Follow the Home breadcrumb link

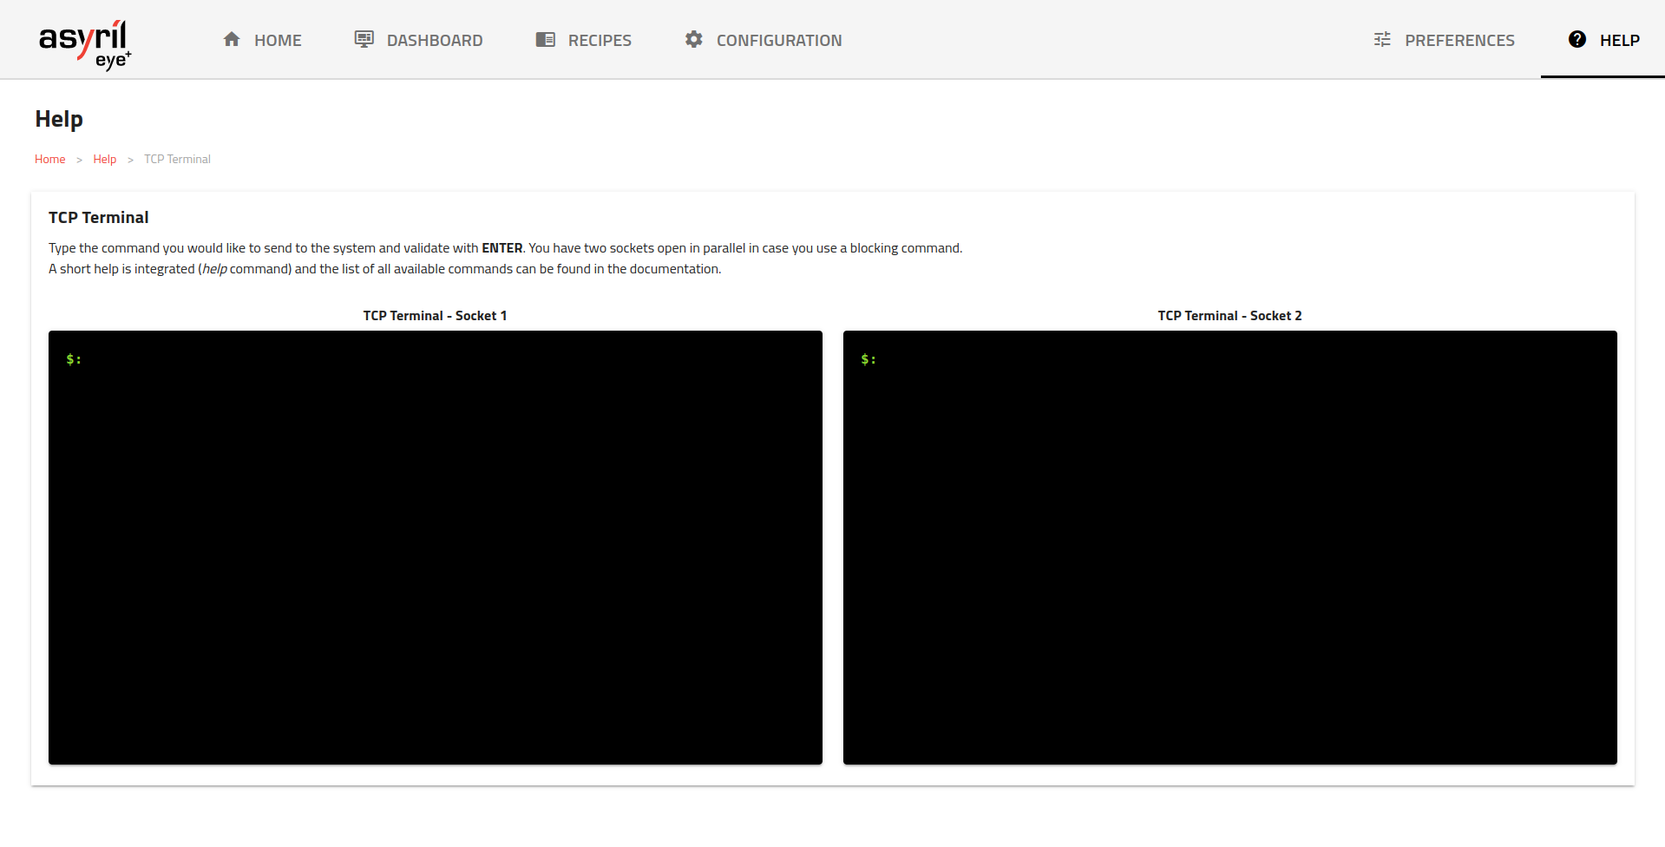[x=50, y=159]
